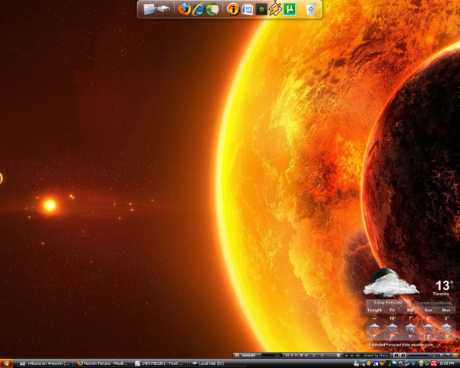Click the red Avira tray icon
460x368 pixels.
coord(434,363)
